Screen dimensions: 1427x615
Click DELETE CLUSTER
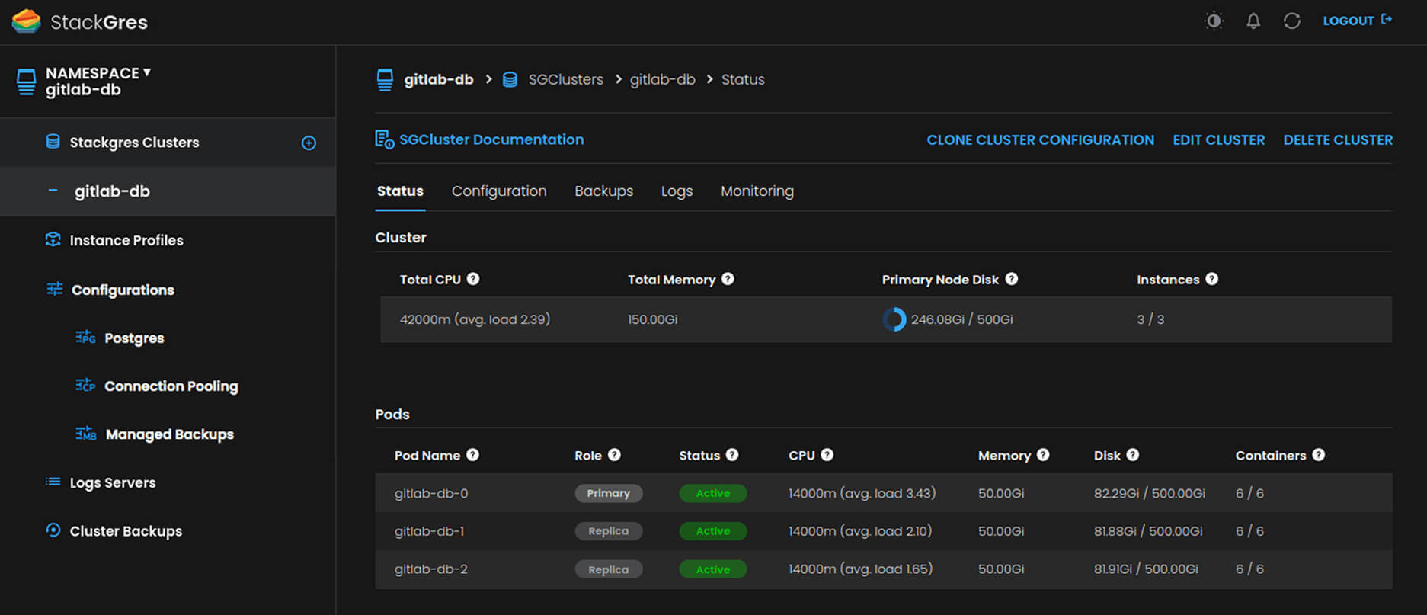(x=1338, y=140)
